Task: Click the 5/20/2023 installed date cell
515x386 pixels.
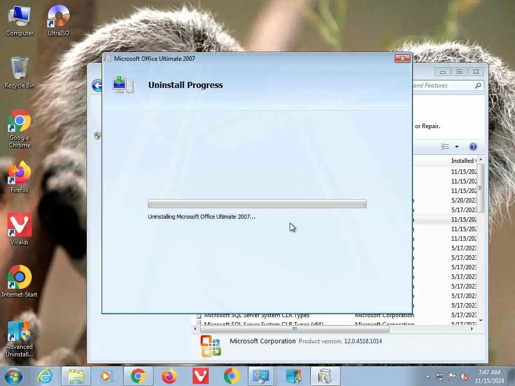Action: click(464, 200)
